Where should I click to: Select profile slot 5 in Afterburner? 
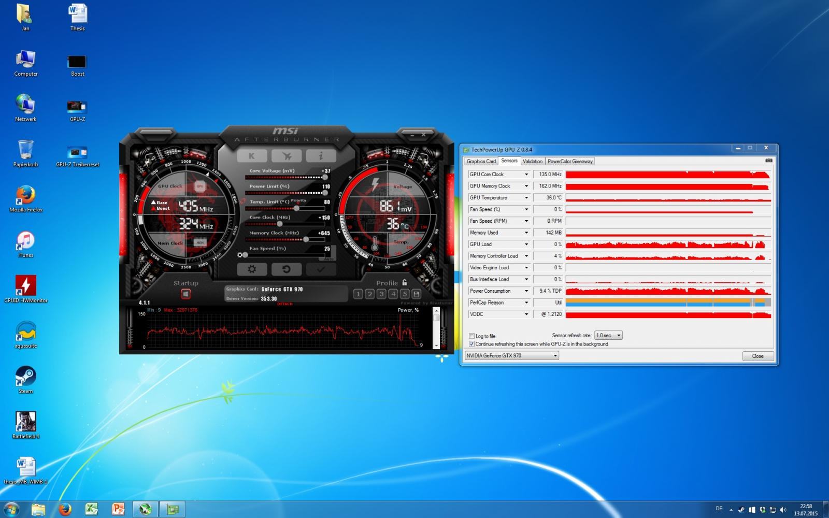pyautogui.click(x=405, y=294)
